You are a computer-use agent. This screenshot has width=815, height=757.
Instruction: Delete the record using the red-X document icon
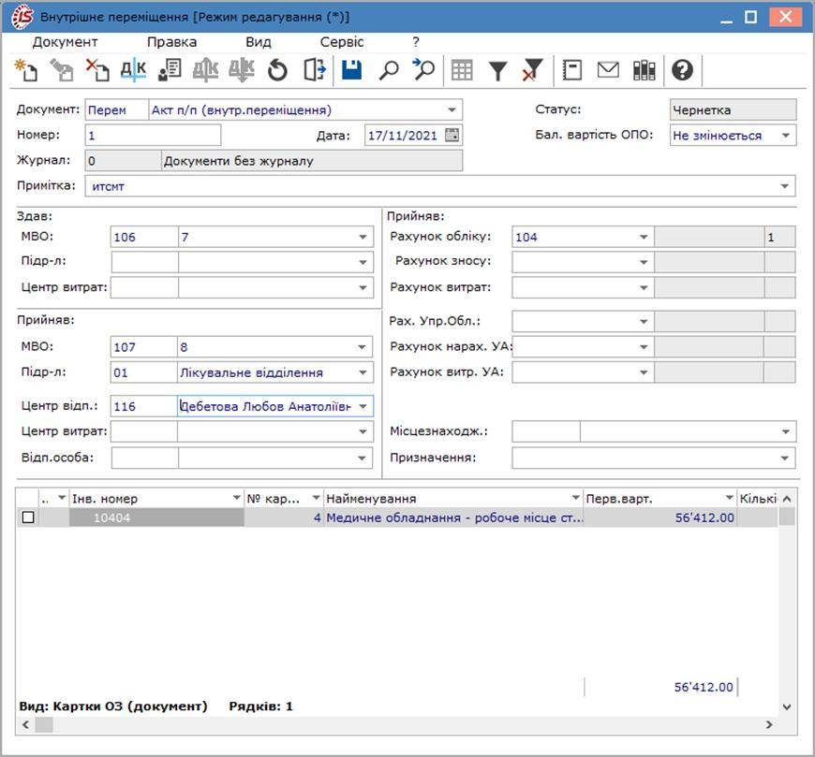click(97, 70)
